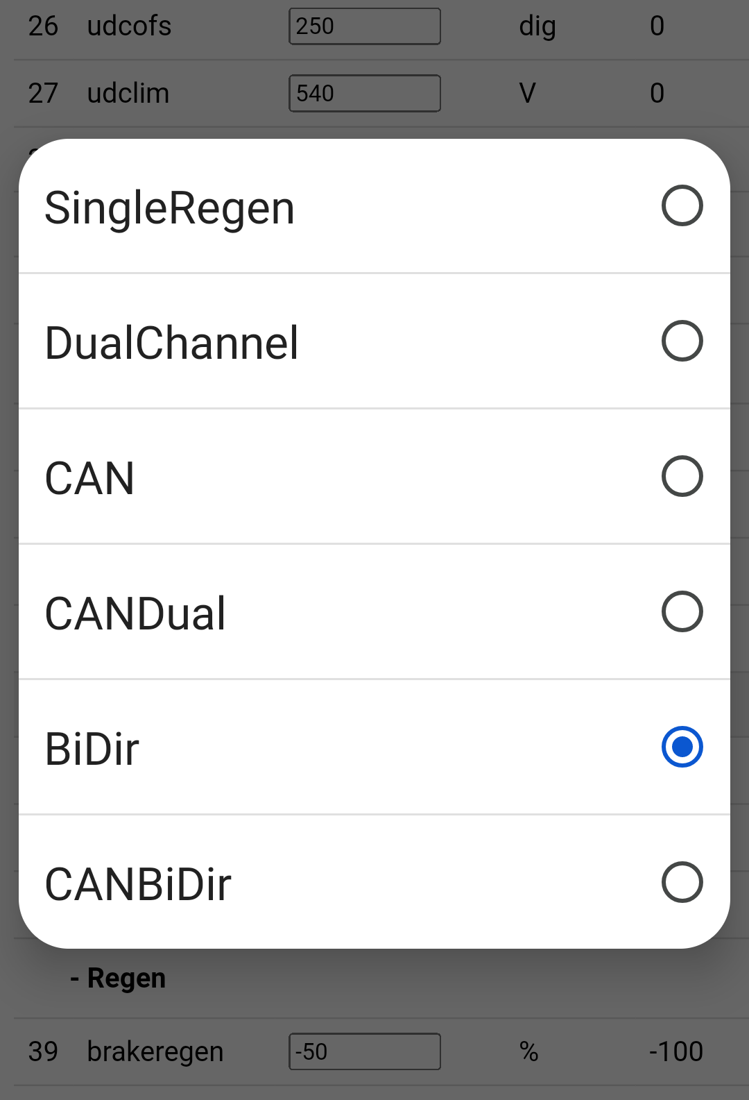Tap the BiDir option label
This screenshot has height=1100, width=749.
tap(92, 749)
